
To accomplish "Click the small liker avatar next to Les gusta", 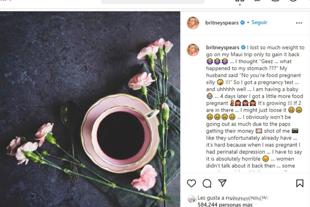I will pos(192,198).
